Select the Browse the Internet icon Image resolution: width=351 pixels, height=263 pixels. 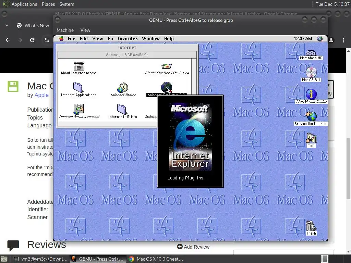311,118
